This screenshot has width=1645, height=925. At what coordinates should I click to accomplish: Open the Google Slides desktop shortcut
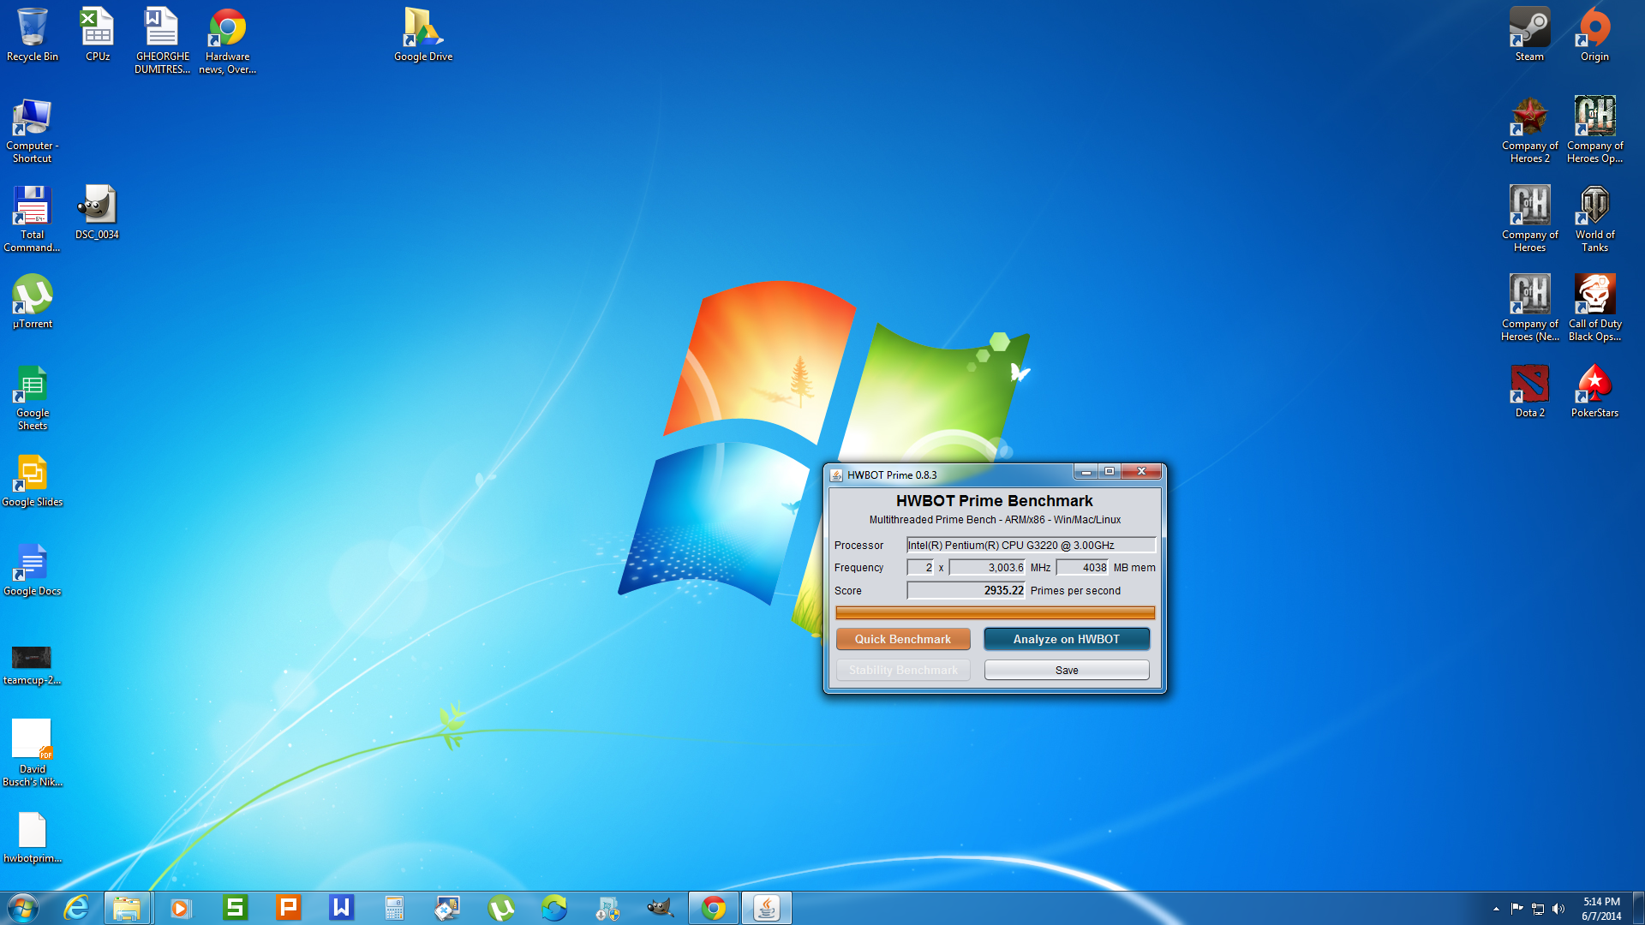coord(32,480)
